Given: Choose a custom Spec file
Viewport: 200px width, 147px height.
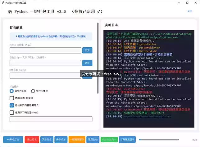Looking at the screenshot, I should (x=87, y=63).
